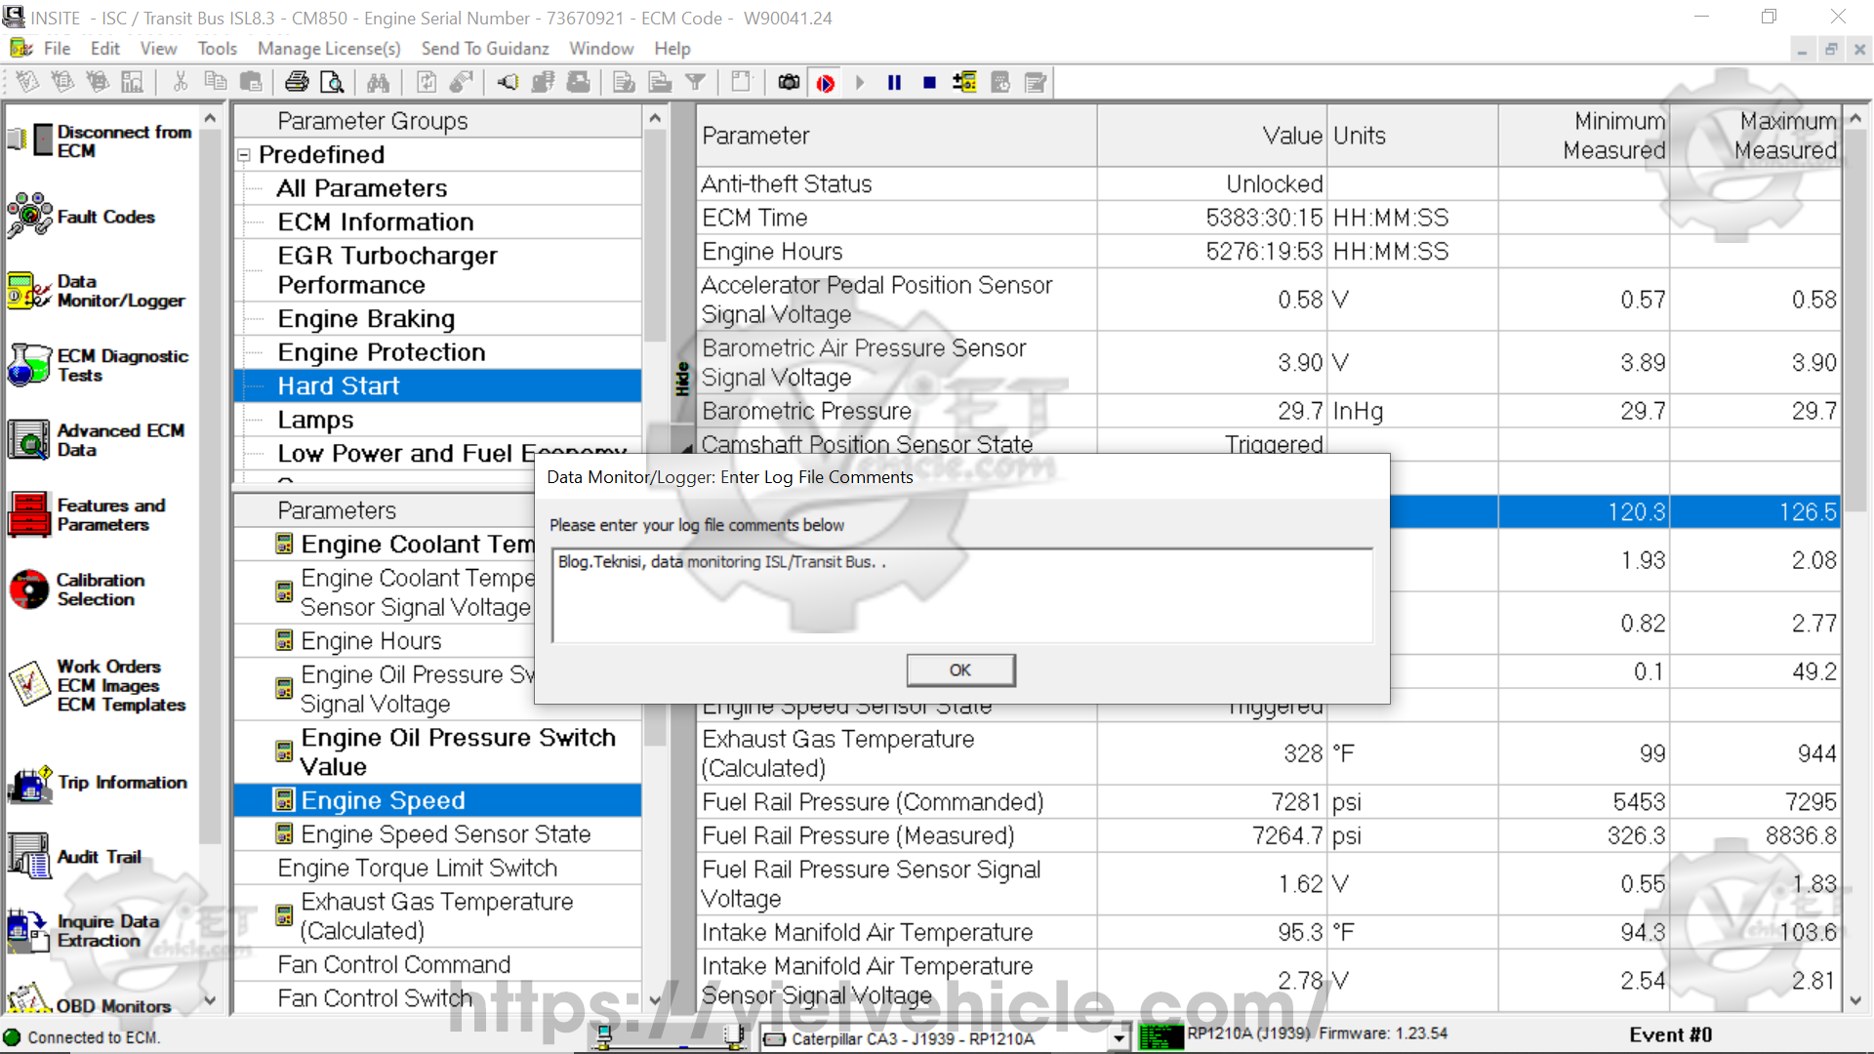This screenshot has width=1874, height=1054.
Task: Toggle Exhaust Gas Temperature (Calculated) checkbox
Action: point(284,915)
